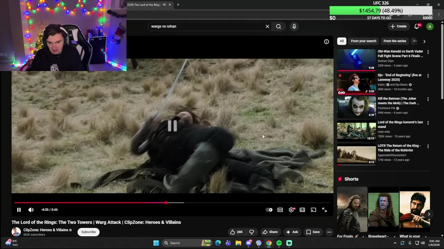Open the account avatar menu
This screenshot has width=444, height=249.
[x=430, y=26]
